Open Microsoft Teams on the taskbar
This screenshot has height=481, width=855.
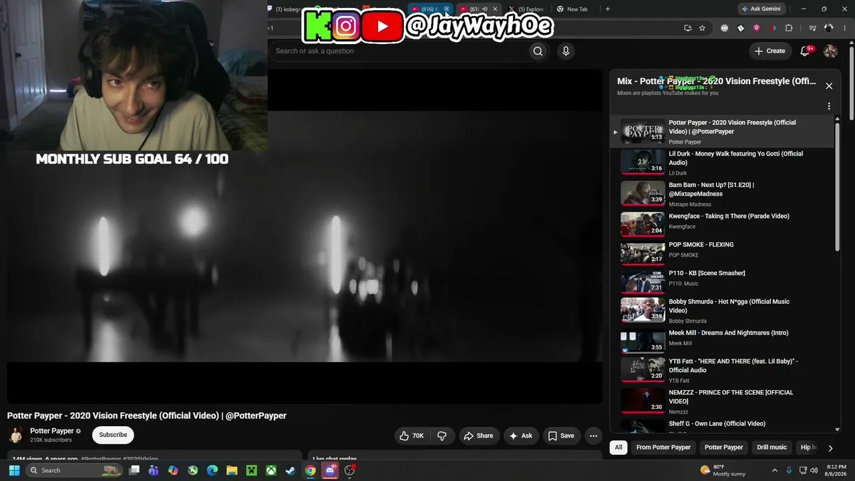click(154, 470)
